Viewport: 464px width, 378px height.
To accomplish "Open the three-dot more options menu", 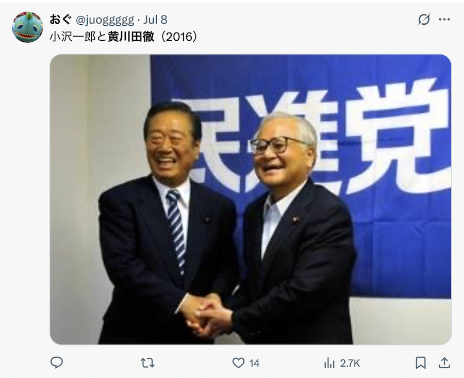I will click(444, 20).
